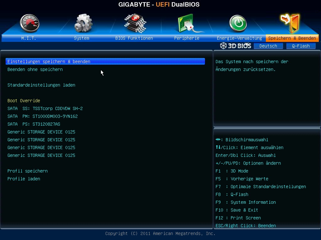This screenshot has width=321, height=240.
Task: Click the F10 : Save & Exit hint
Action: [237, 210]
